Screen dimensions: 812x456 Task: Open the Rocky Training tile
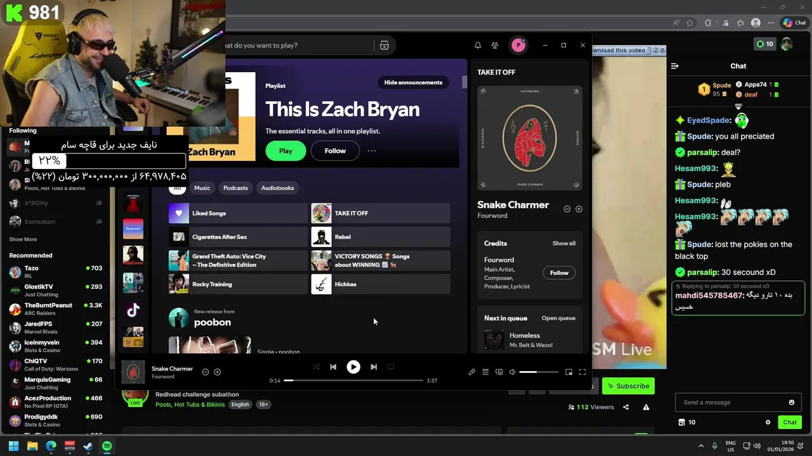pyautogui.click(x=238, y=284)
